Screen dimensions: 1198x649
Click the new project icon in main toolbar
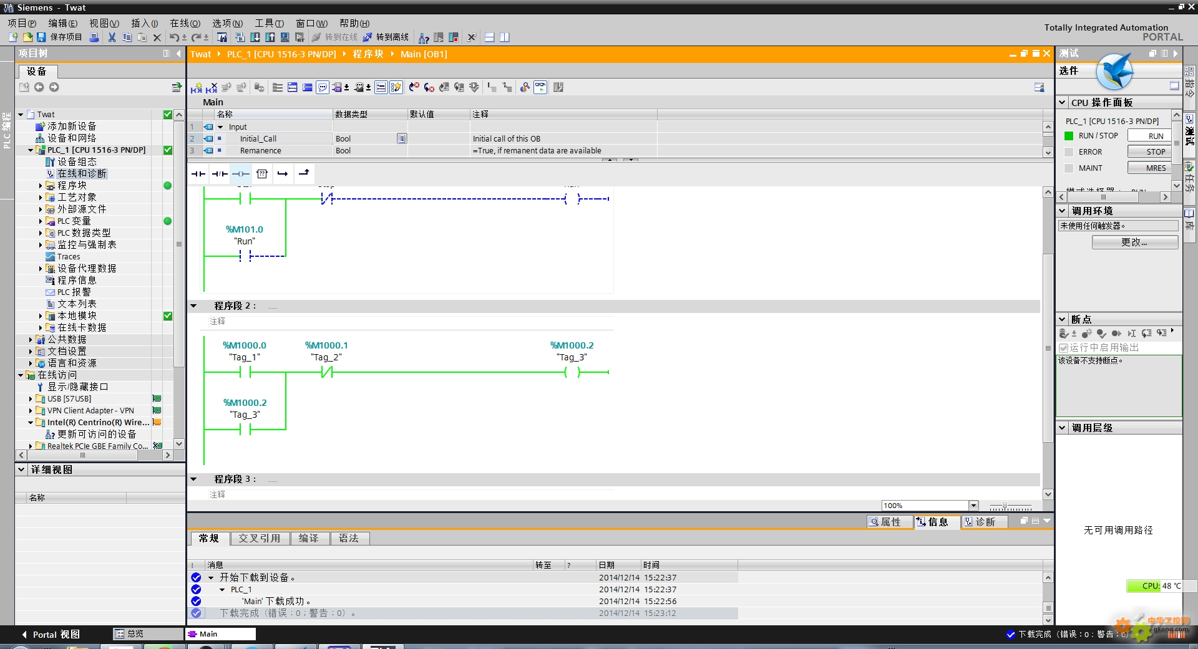pos(13,37)
